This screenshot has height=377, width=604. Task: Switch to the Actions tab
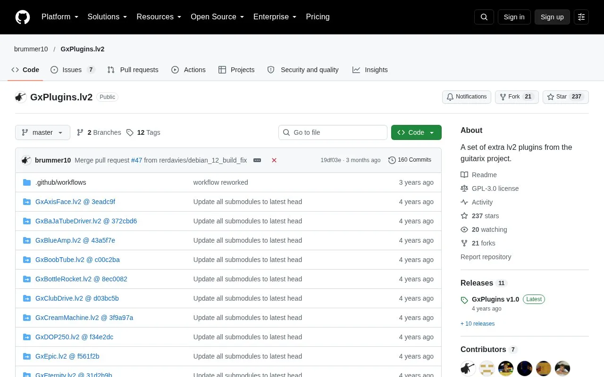pos(188,70)
